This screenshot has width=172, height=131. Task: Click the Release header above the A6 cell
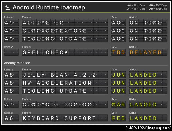coord(9,113)
